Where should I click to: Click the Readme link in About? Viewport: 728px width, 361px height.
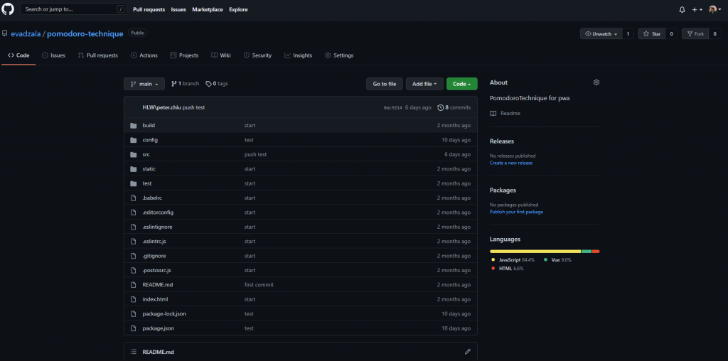(x=505, y=113)
